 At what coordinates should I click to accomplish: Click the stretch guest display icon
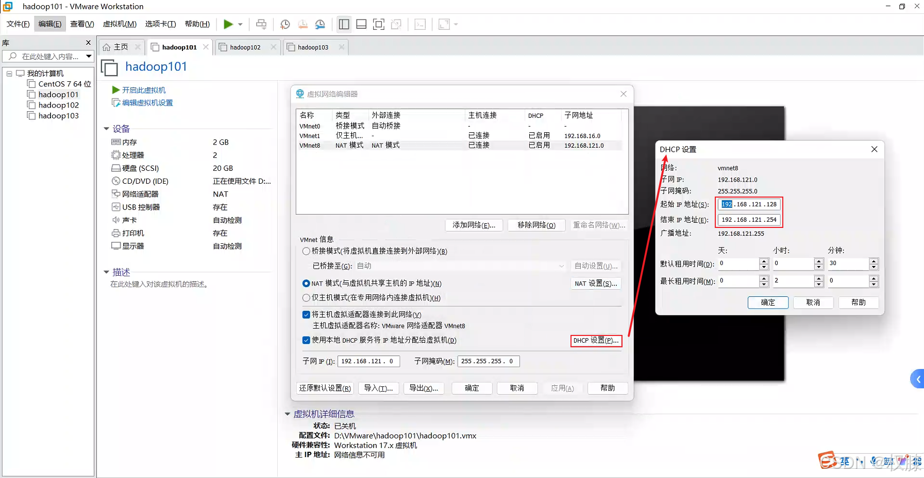coord(444,24)
